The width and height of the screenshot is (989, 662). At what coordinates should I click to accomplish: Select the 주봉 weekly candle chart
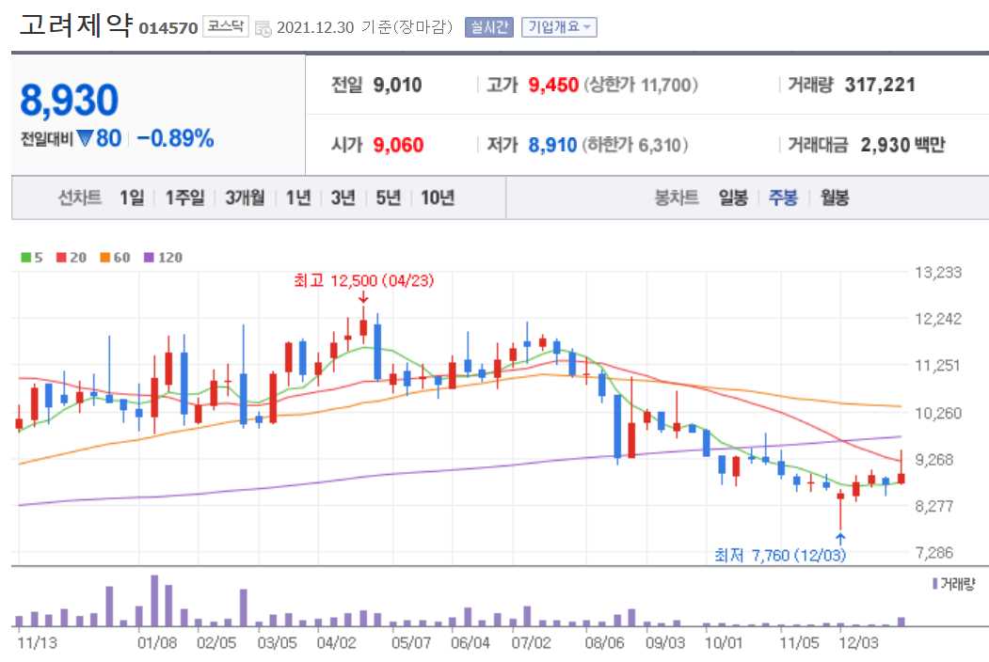pyautogui.click(x=783, y=198)
